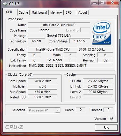The width and height of the screenshot is (121, 136).
Task: Click the Intel Core 2 Duo logo
Action: pos(101,32)
